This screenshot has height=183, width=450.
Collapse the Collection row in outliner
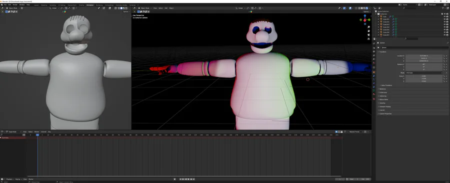point(375,14)
